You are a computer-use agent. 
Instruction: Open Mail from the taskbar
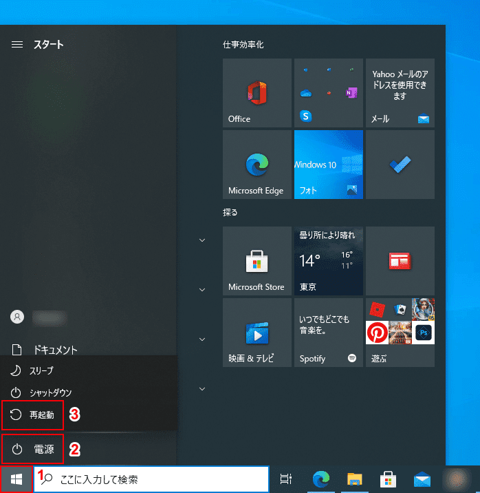click(x=422, y=480)
